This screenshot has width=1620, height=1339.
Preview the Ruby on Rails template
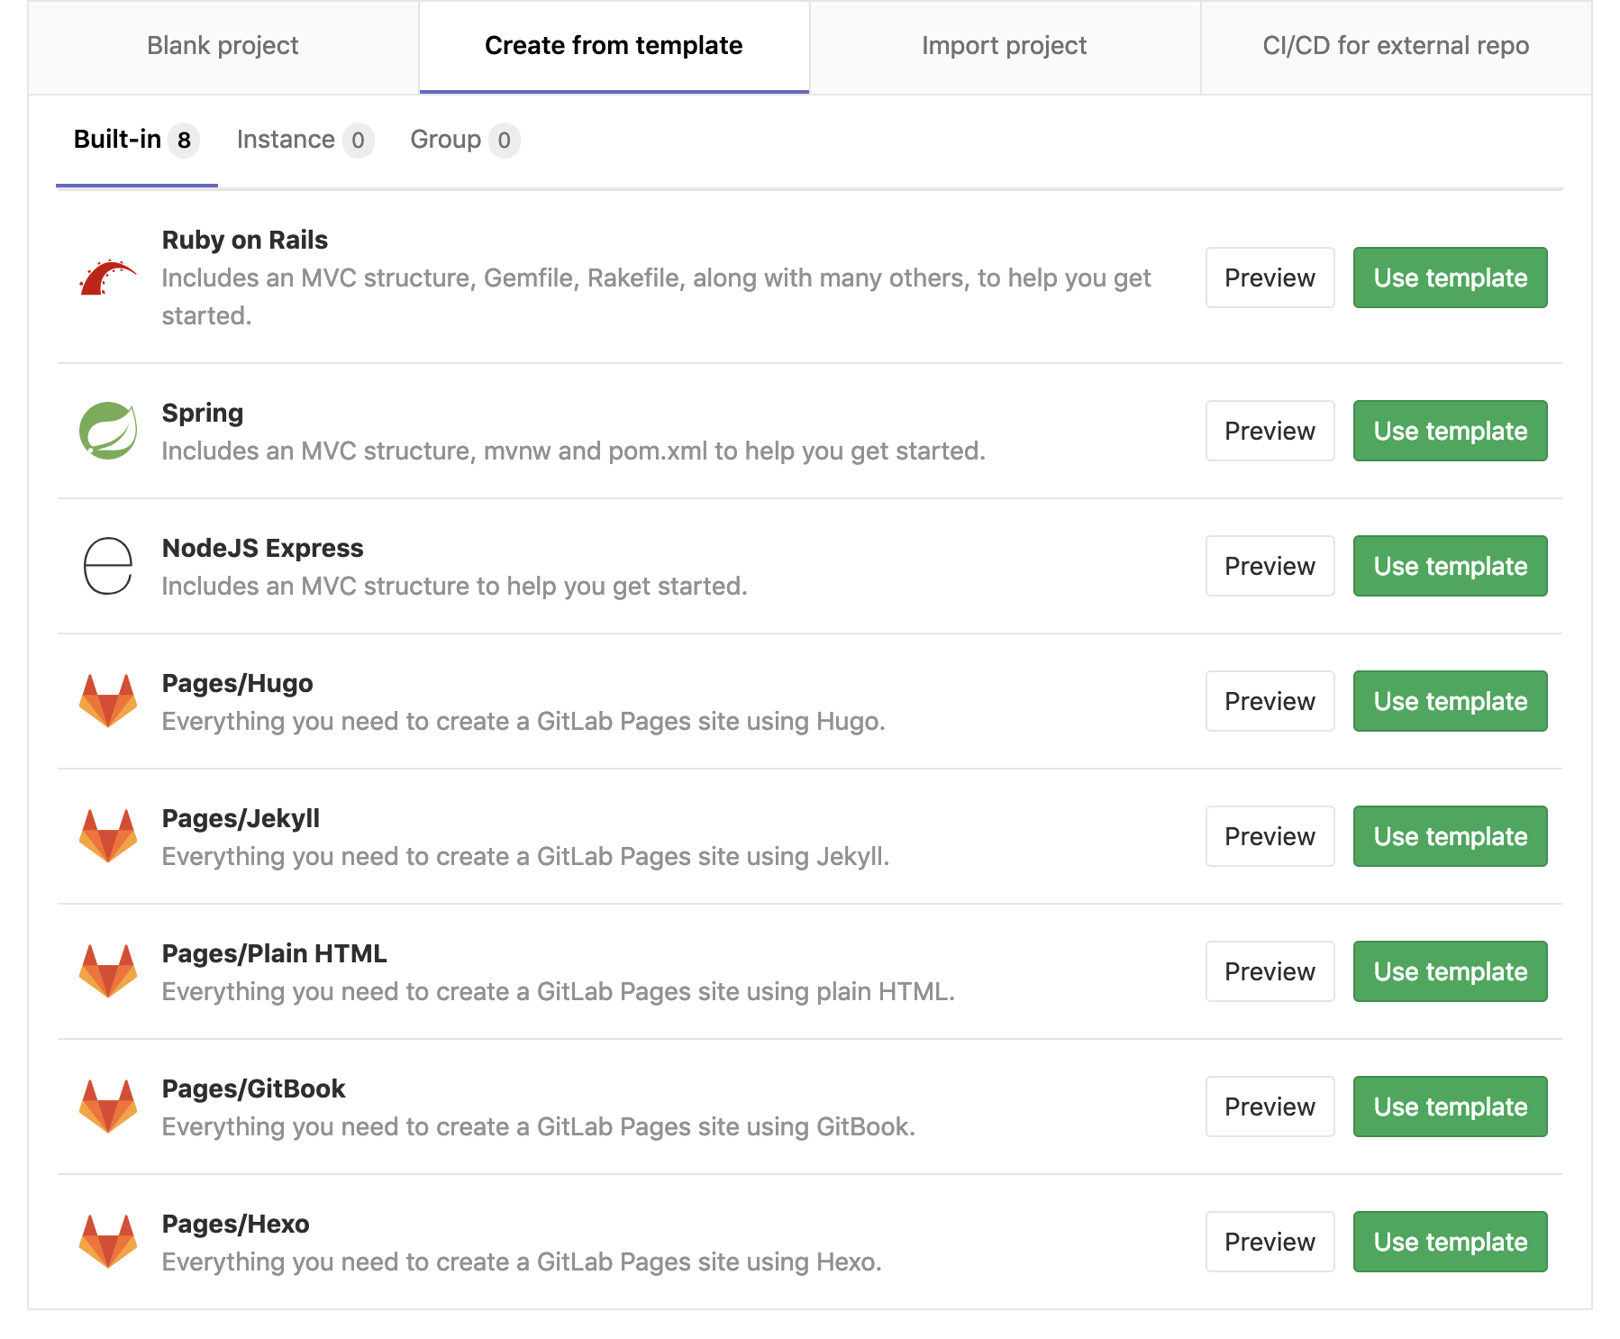[x=1270, y=278]
